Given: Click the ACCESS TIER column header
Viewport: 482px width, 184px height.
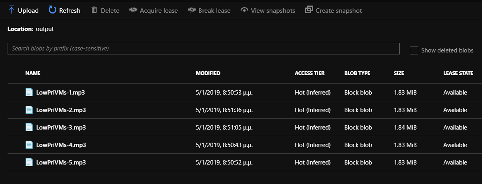Looking at the screenshot, I should (309, 73).
